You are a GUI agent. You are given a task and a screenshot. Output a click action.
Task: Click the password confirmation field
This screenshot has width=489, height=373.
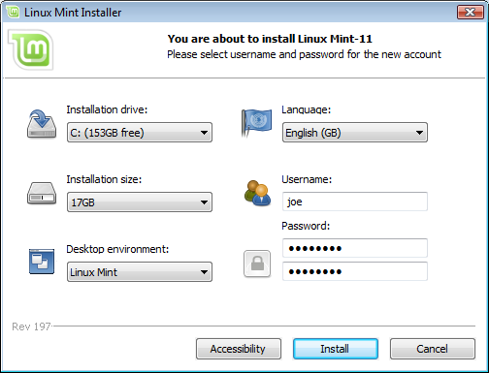pyautogui.click(x=355, y=271)
